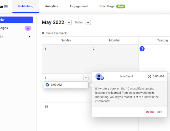Open the Engagement tab
170x131 pixels.
(79, 6)
